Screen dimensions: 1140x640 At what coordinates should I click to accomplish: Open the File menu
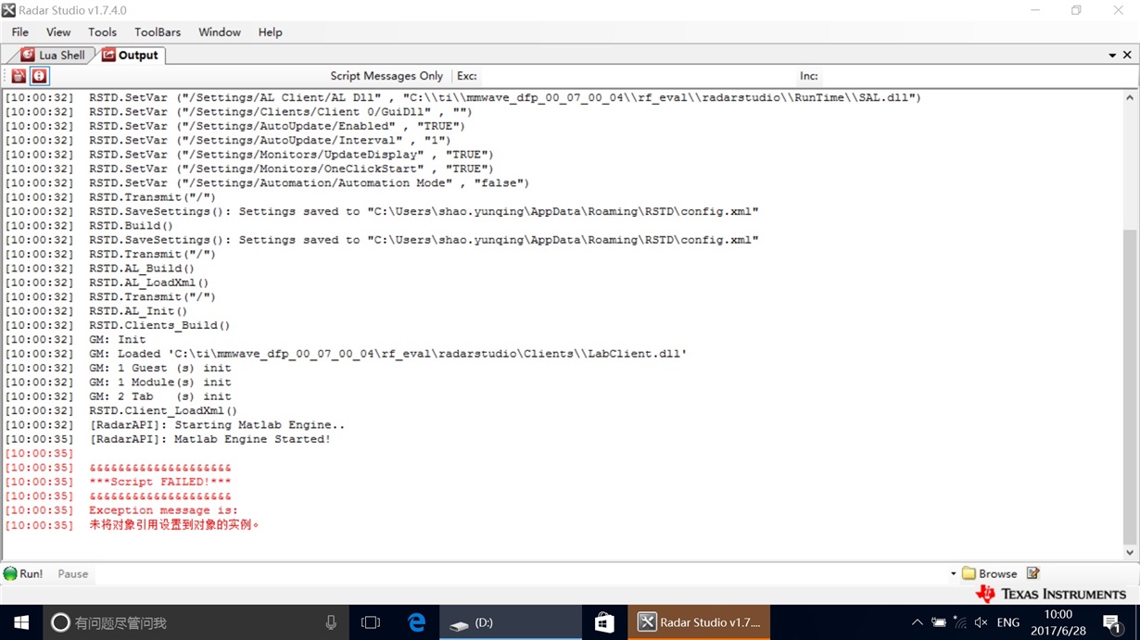[19, 31]
